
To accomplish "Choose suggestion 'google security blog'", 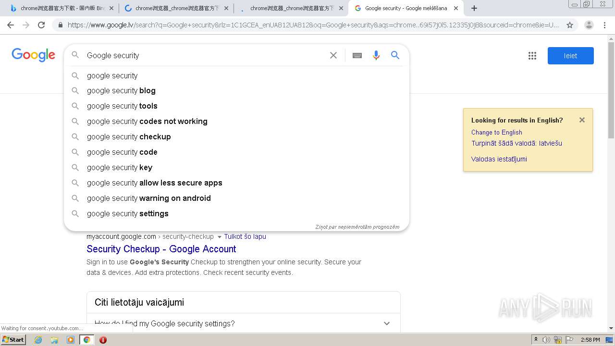I will coord(236,90).
